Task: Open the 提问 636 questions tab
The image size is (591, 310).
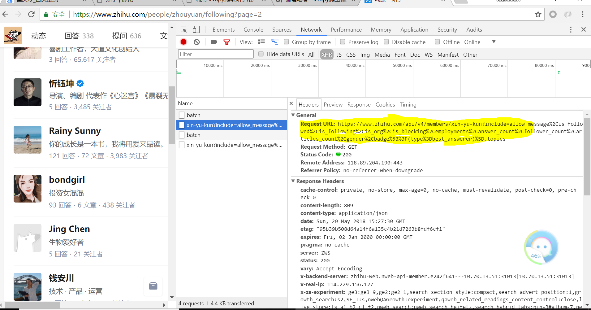Action: point(127,36)
